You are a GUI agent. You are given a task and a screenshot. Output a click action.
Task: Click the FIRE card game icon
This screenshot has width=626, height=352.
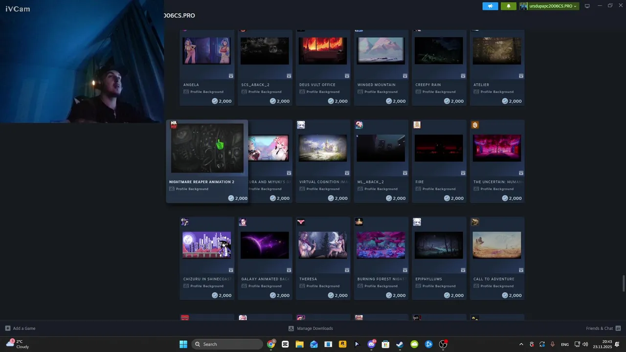click(x=417, y=125)
